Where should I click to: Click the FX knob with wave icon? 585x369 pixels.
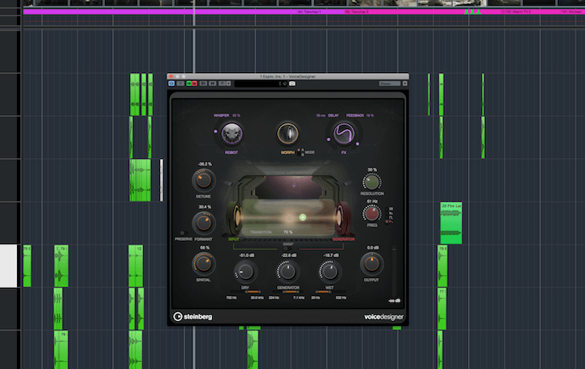[x=344, y=134]
